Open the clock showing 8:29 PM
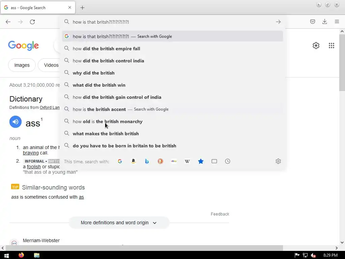Image resolution: width=345 pixels, height=259 pixels. pos(331,255)
